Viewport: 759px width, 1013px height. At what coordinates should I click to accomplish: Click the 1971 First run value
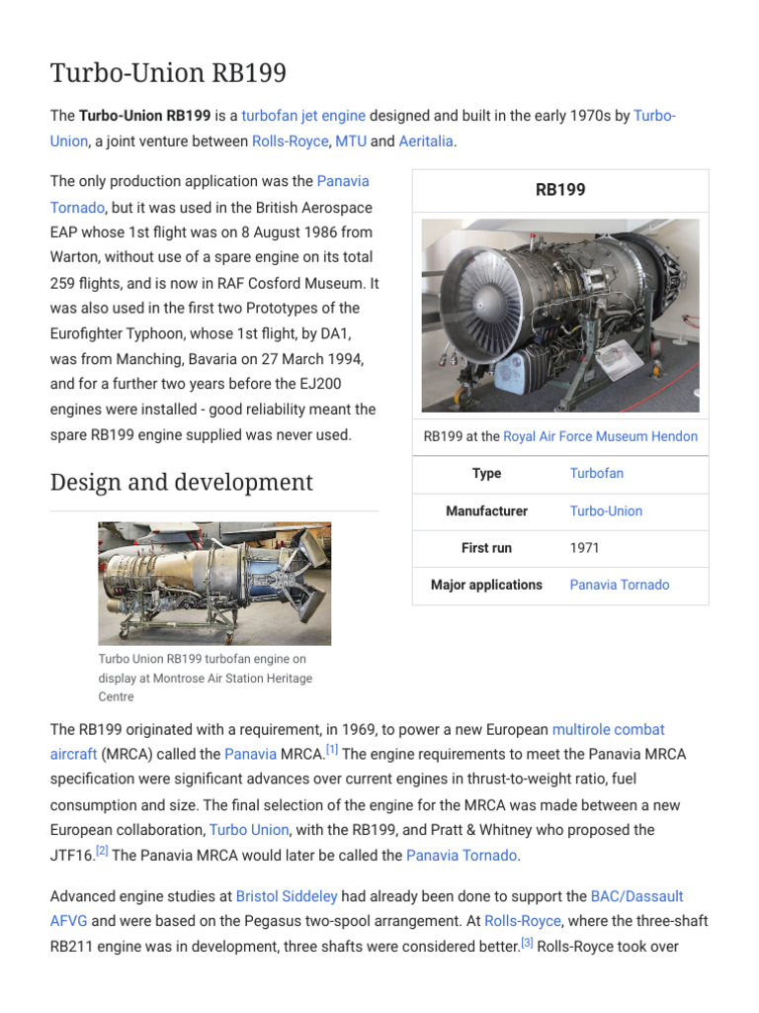pyautogui.click(x=585, y=548)
